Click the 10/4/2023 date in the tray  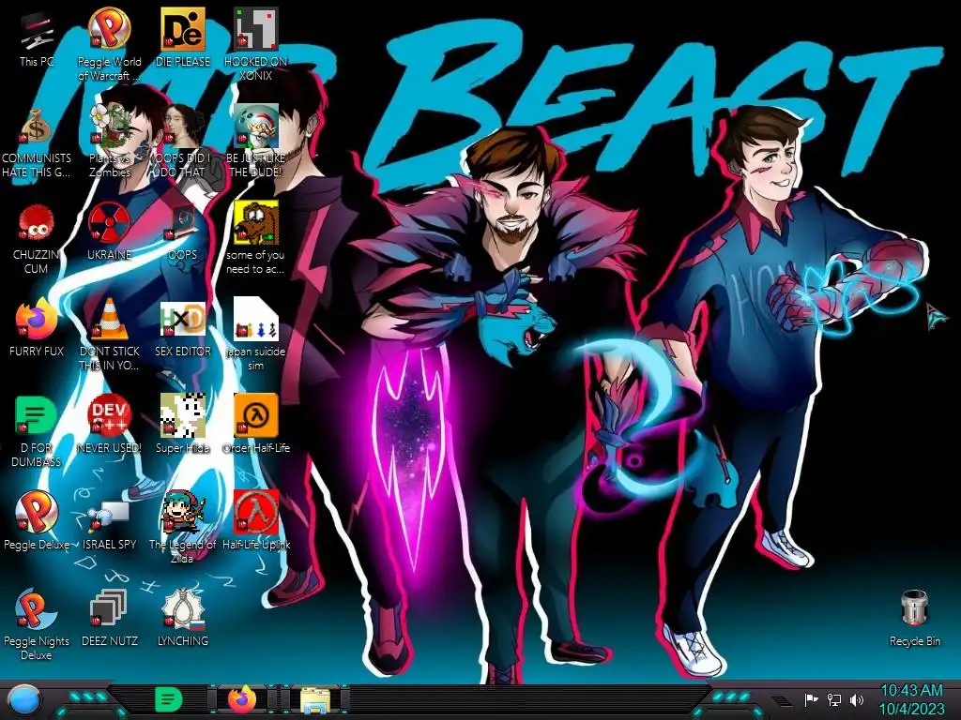(x=911, y=709)
